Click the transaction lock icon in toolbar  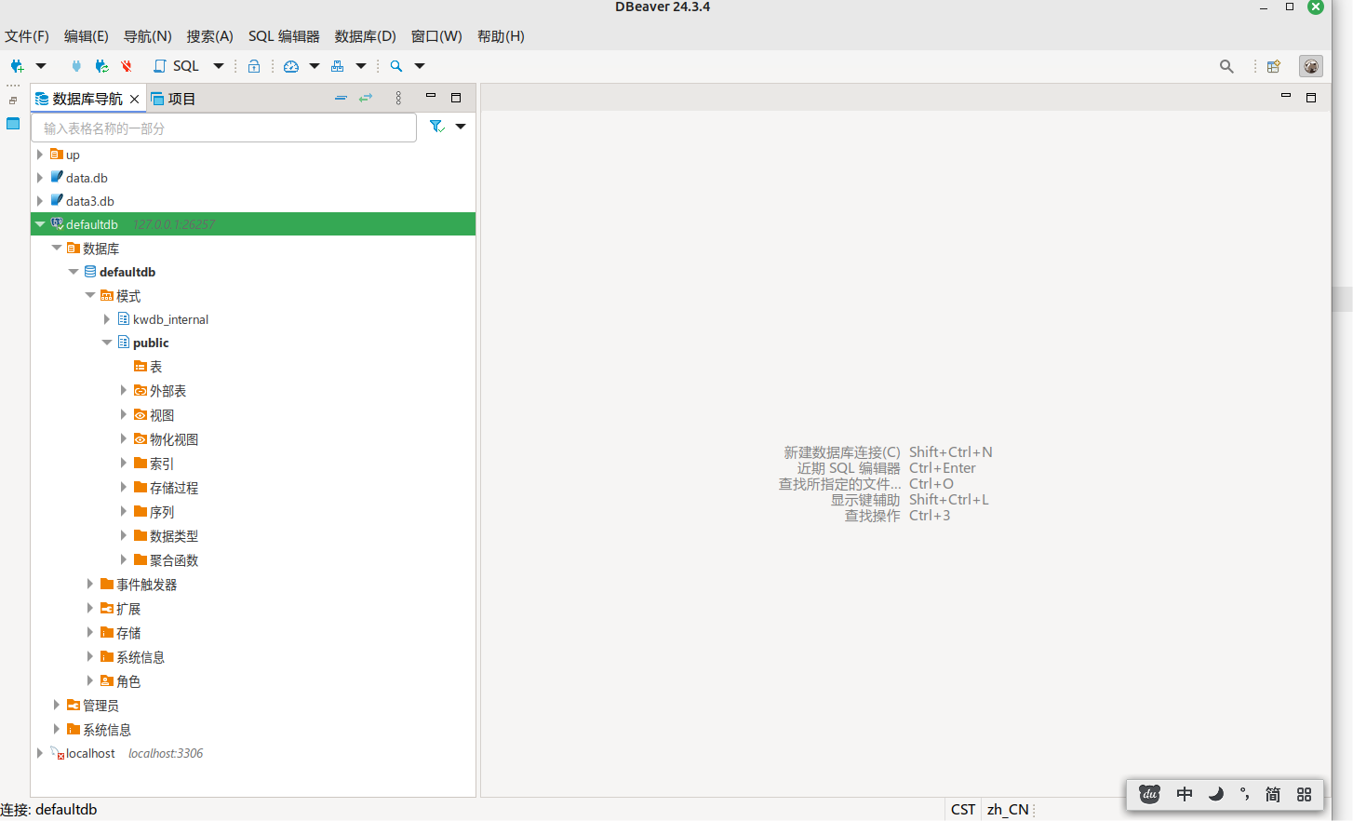click(x=254, y=66)
